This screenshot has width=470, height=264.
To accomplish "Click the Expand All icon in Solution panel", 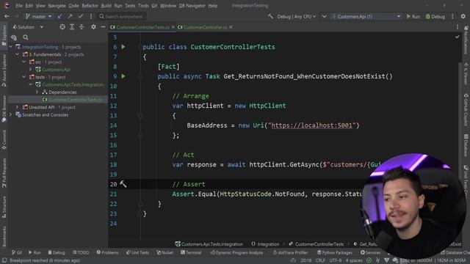I will tap(72, 27).
